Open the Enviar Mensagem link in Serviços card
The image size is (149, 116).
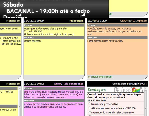102,77
